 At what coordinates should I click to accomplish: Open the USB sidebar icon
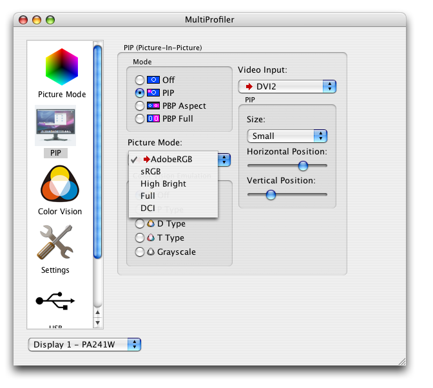point(55,300)
